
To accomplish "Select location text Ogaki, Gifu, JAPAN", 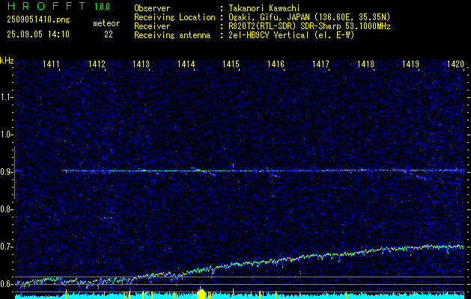I will coord(269,17).
